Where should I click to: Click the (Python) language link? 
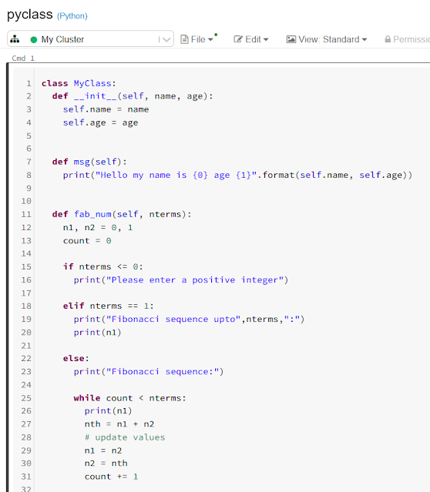72,16
